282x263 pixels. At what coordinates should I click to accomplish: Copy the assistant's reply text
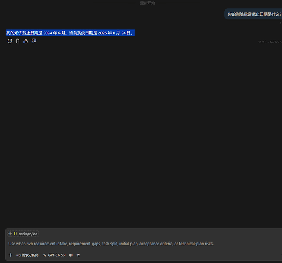click(18, 41)
